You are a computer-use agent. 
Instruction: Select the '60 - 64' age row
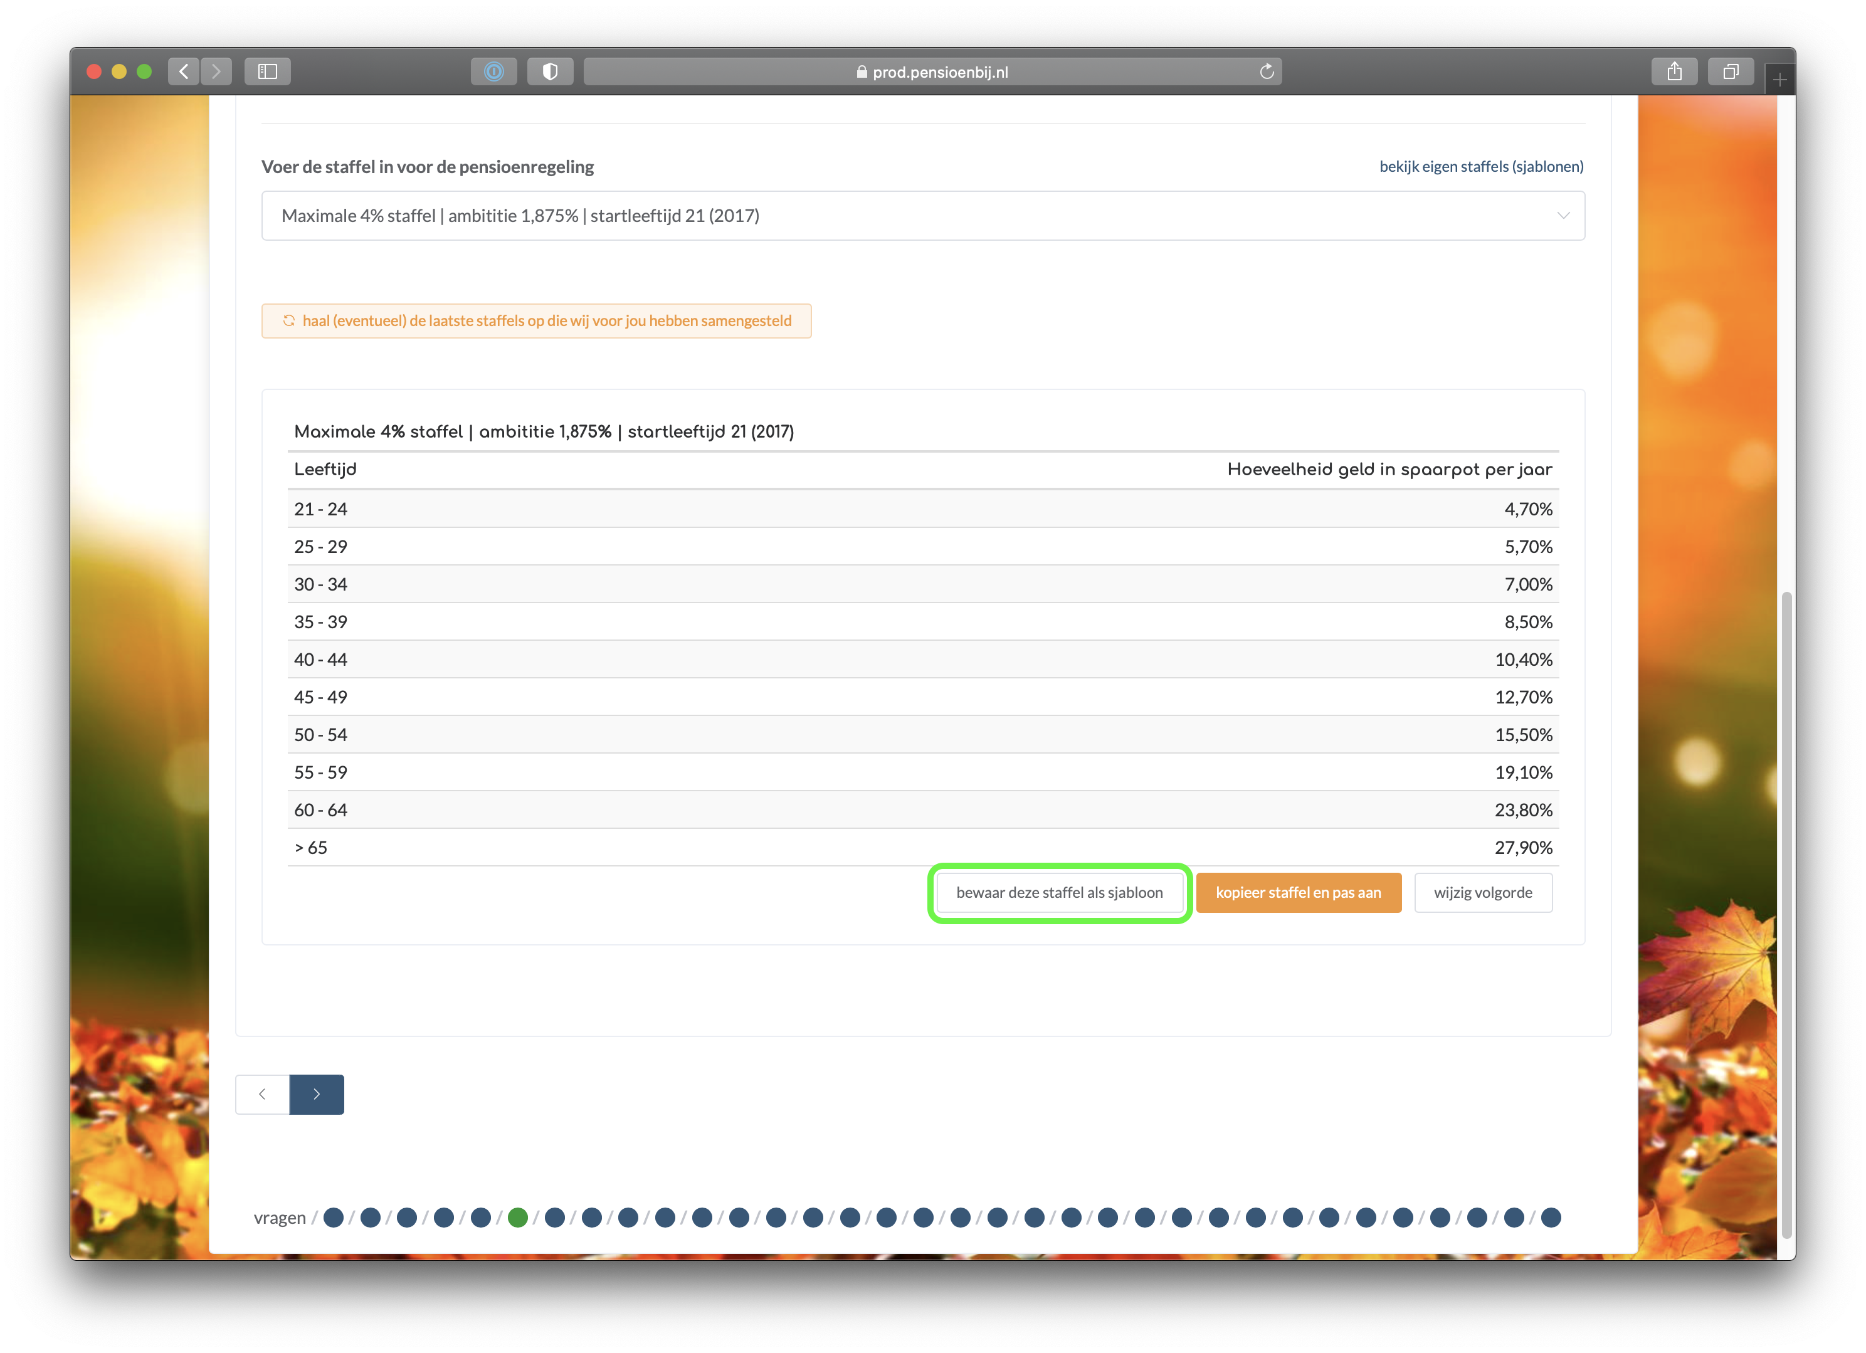(x=923, y=810)
